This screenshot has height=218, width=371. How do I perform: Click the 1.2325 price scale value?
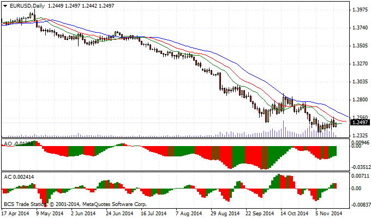pyautogui.click(x=360, y=136)
